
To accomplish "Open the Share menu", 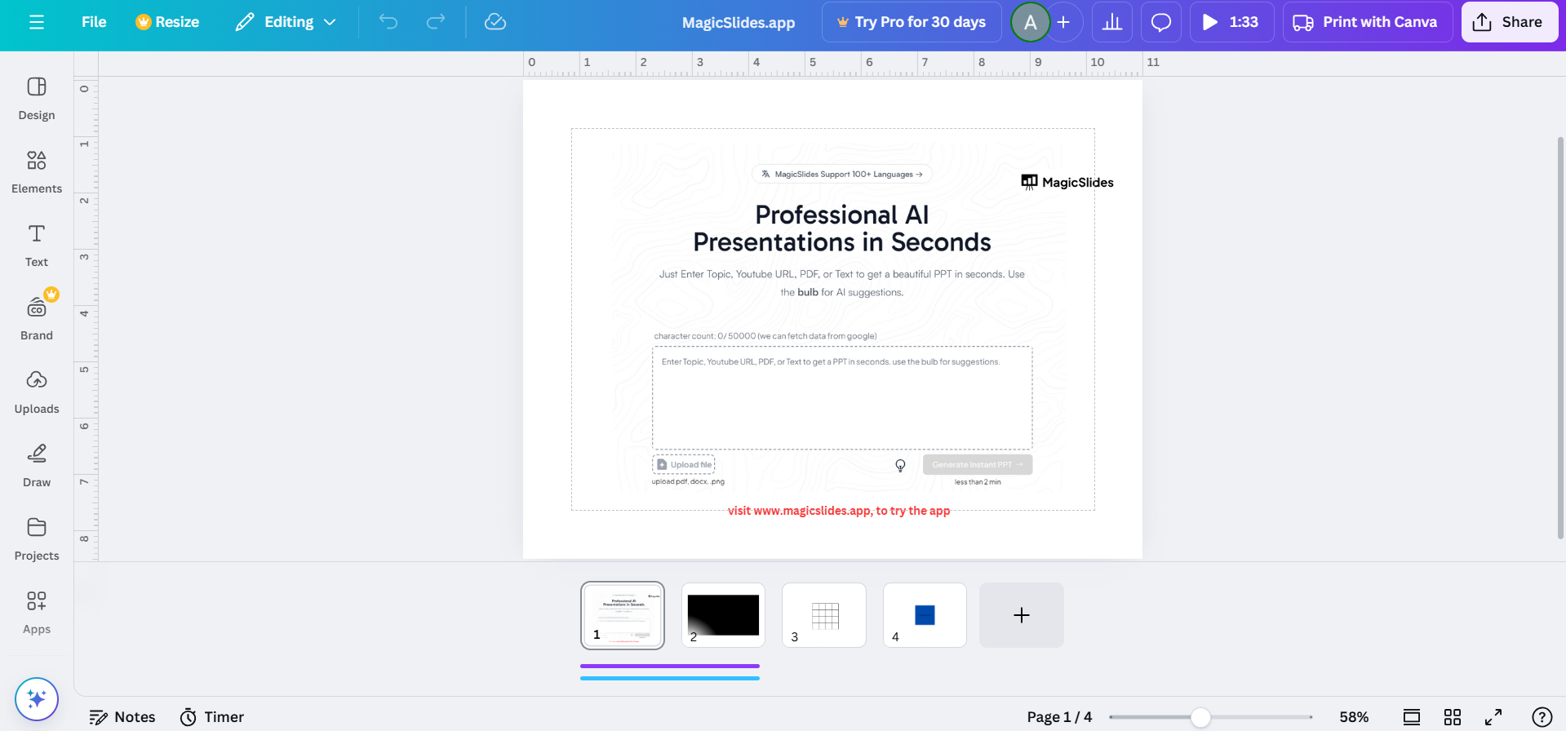I will click(x=1509, y=22).
